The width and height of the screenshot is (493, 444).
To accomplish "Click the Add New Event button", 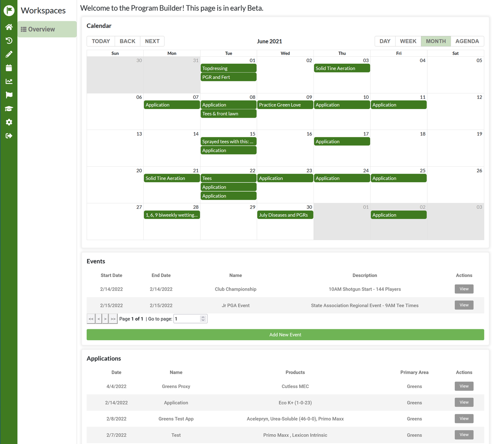I will 285,335.
